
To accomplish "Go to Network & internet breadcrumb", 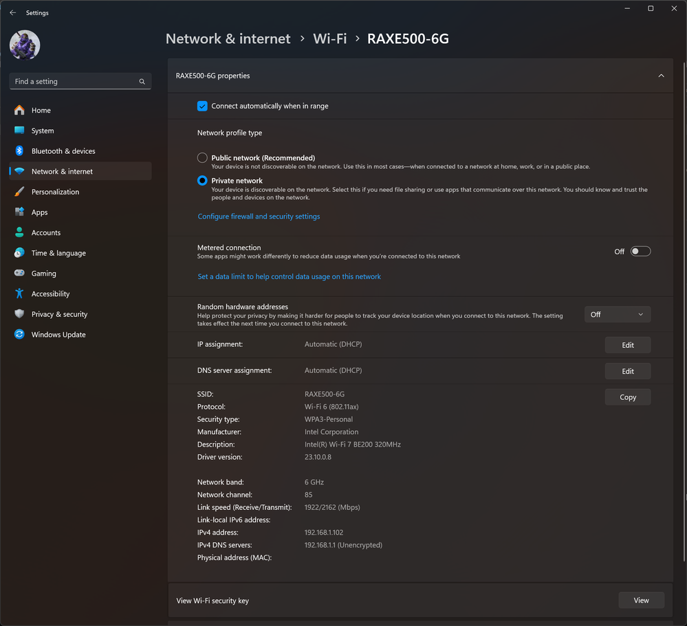I will point(228,38).
